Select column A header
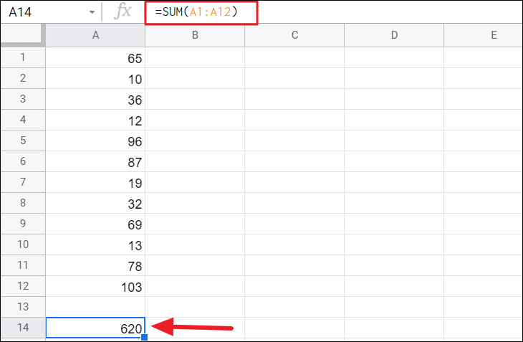523x342 pixels. click(x=95, y=35)
